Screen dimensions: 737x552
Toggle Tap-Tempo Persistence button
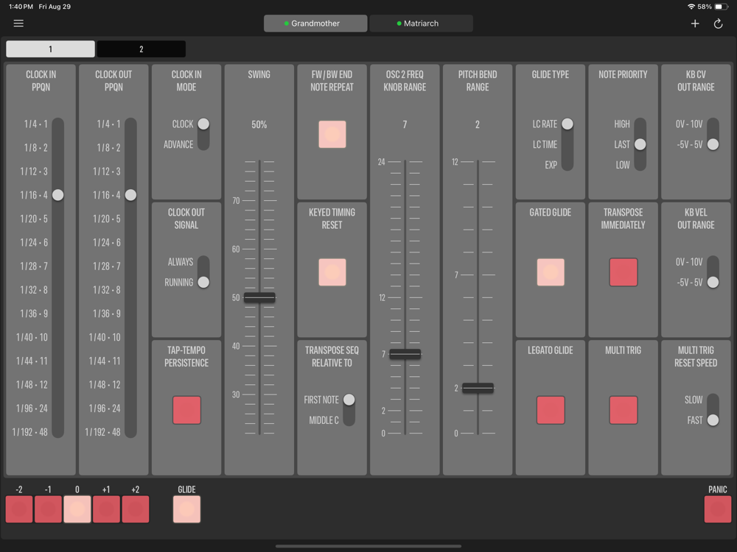[x=186, y=410]
